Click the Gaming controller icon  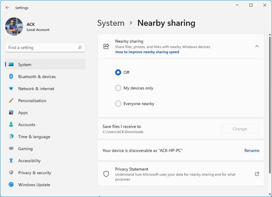pyautogui.click(x=11, y=149)
